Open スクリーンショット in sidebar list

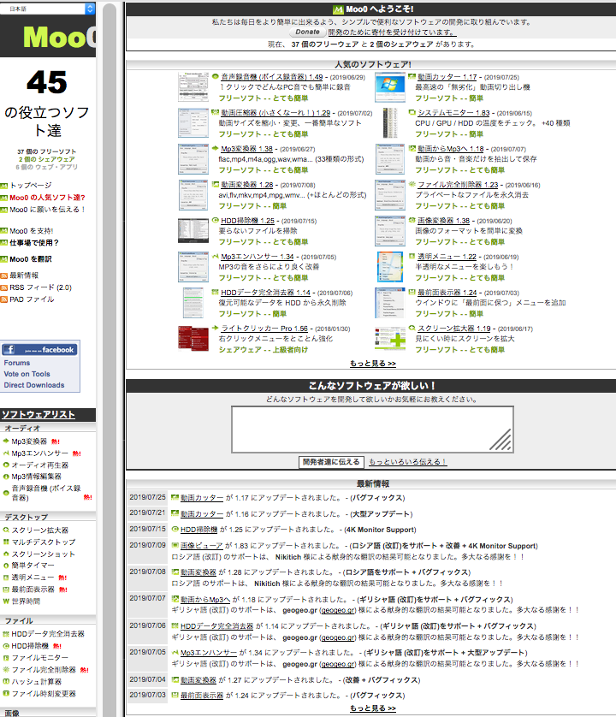coord(44,554)
